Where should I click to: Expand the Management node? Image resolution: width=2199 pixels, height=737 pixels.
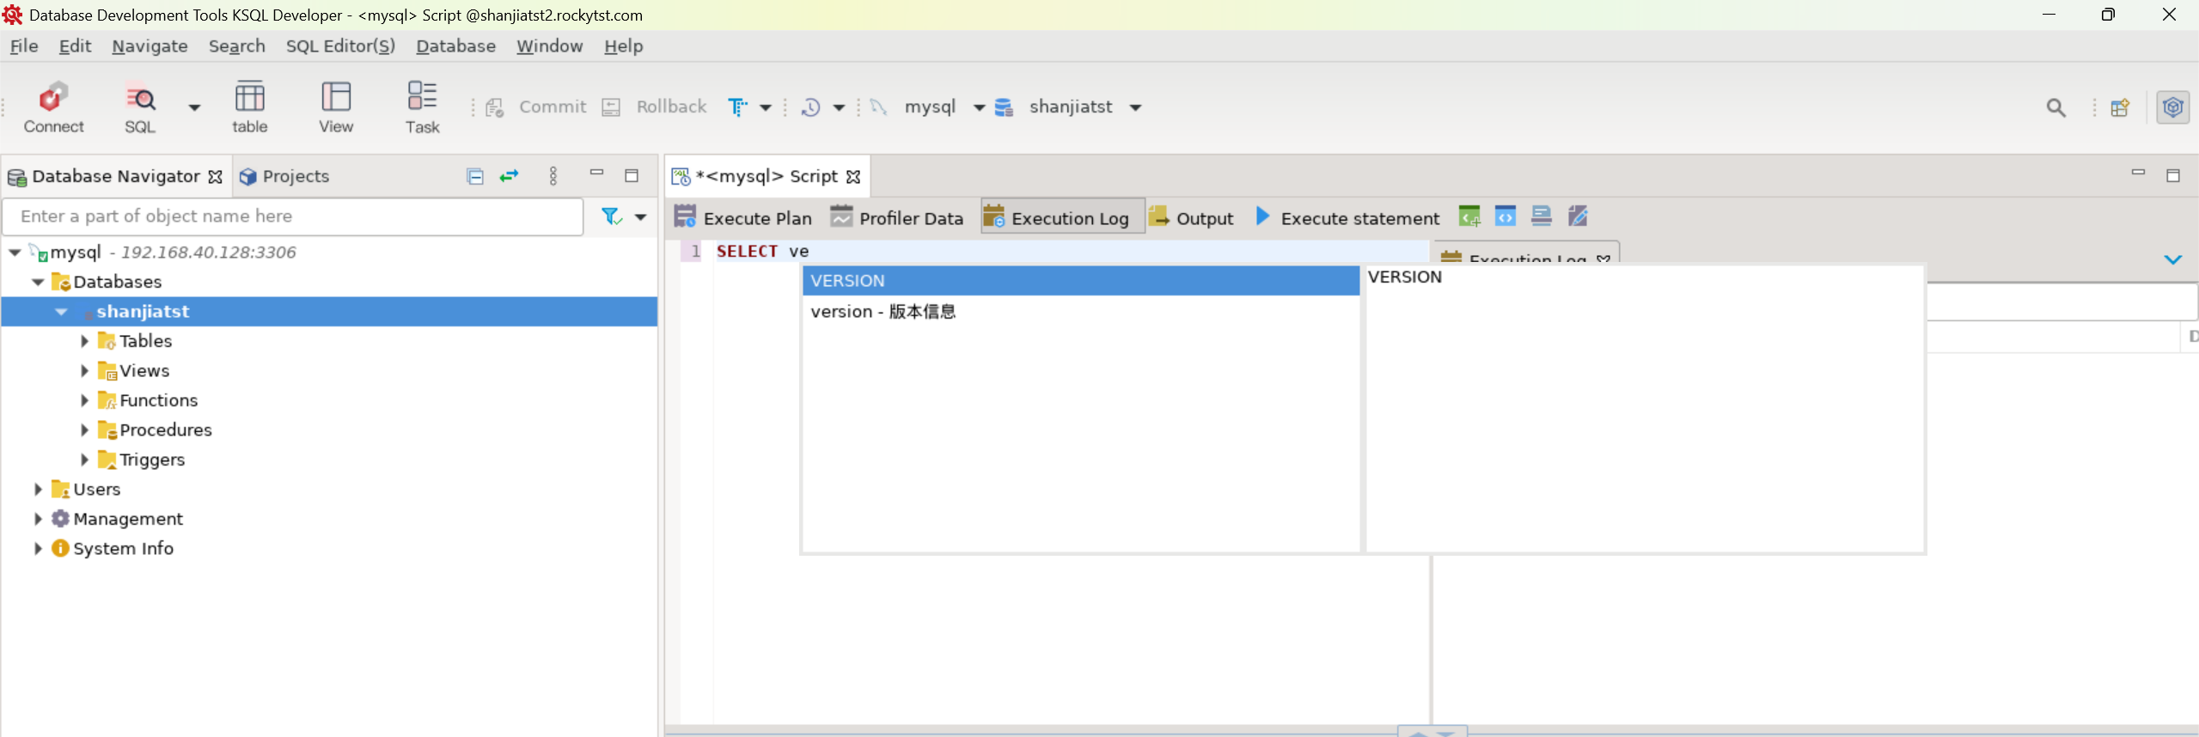pyautogui.click(x=38, y=519)
